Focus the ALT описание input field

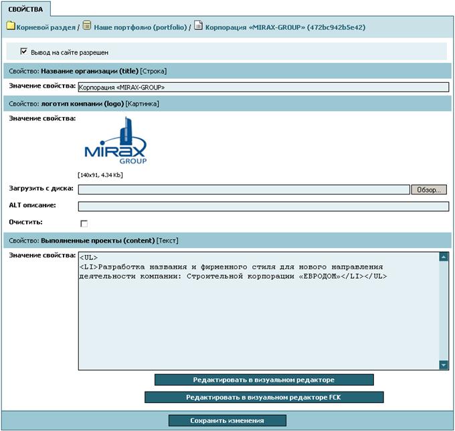point(264,206)
